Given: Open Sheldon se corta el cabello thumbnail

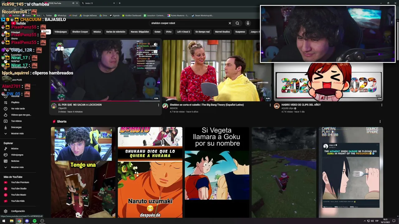Looking at the screenshot, I should (x=217, y=70).
